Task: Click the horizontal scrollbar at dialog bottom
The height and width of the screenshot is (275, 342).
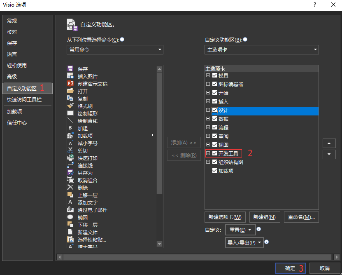Action: [x=198, y=257]
